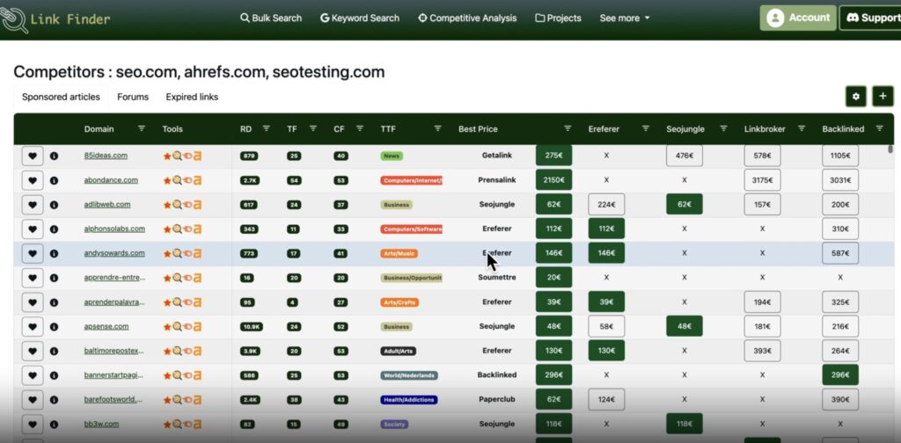901x443 pixels.
Task: Favorite alphonsolabs.com with heart button
Action: pyautogui.click(x=33, y=229)
